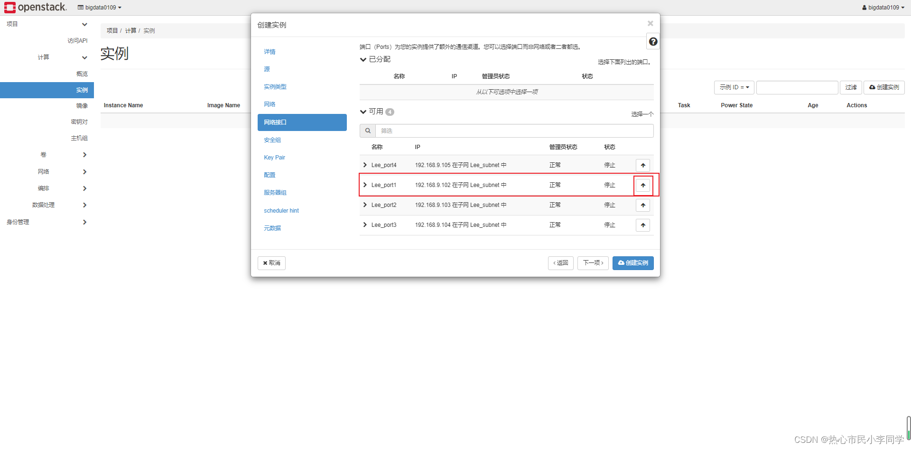Go to the 服务器组 step
The height and width of the screenshot is (449, 911).
pyautogui.click(x=275, y=193)
